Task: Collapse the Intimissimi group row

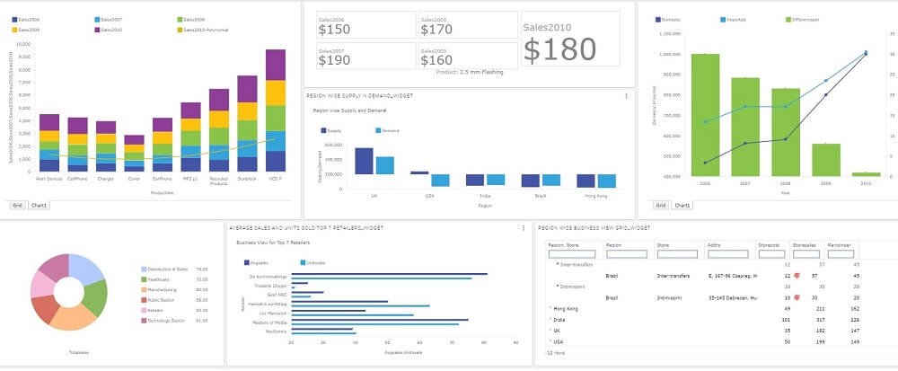Action: click(x=558, y=287)
